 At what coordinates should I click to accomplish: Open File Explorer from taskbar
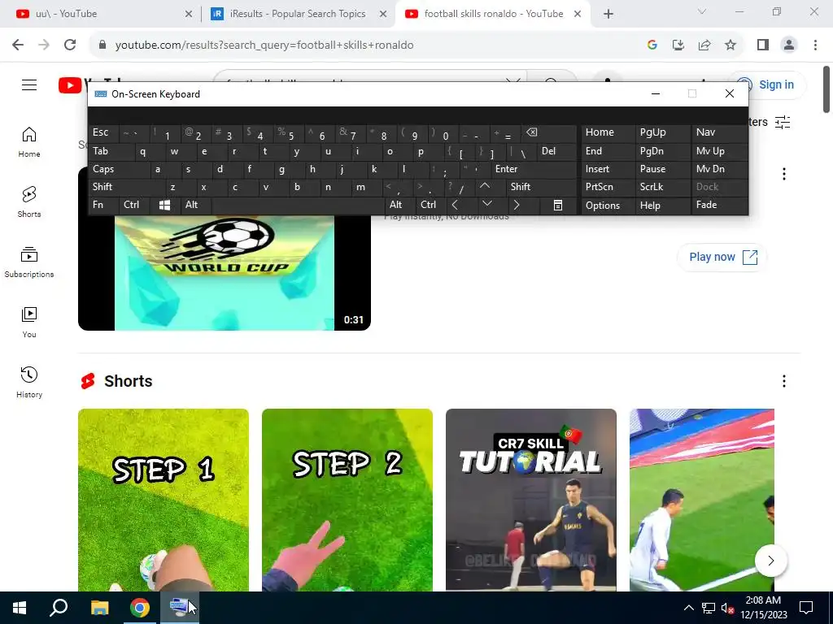click(x=99, y=608)
